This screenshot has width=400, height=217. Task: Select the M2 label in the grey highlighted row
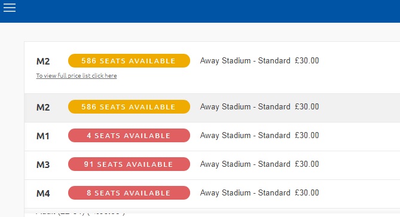click(43, 107)
